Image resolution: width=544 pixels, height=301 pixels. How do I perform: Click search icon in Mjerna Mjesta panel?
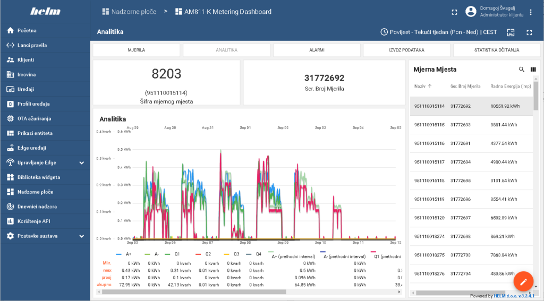[x=521, y=69]
